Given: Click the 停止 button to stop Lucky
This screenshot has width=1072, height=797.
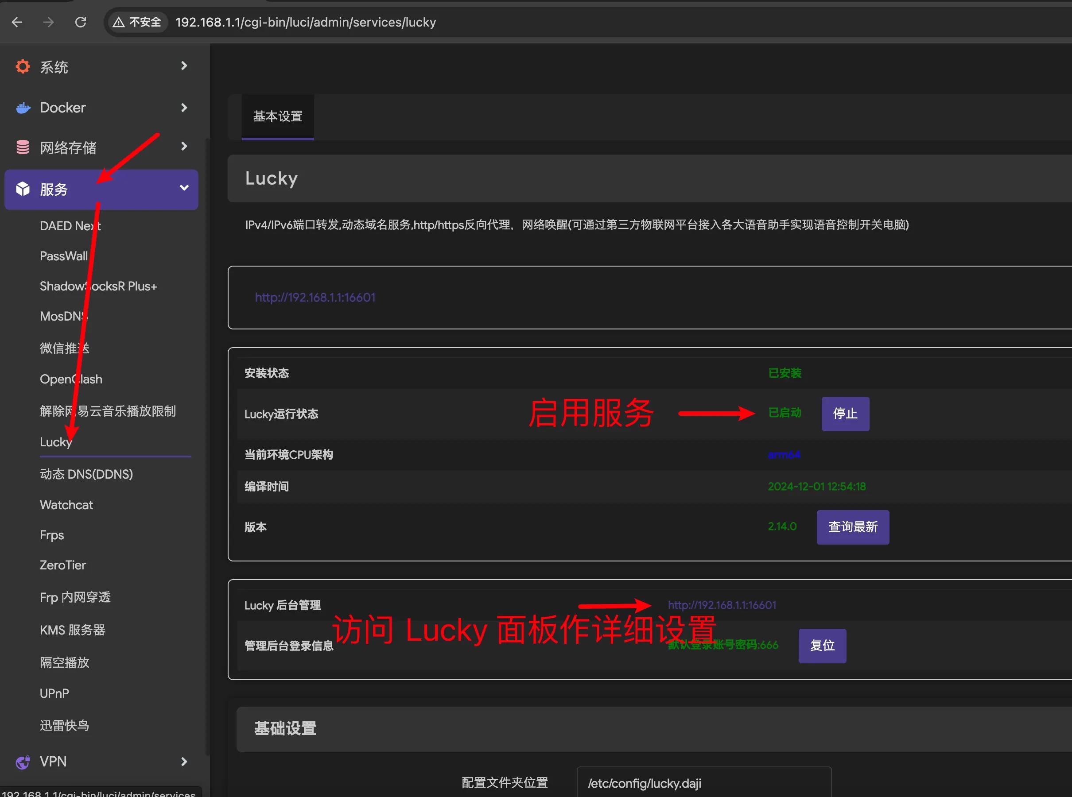Looking at the screenshot, I should [845, 414].
